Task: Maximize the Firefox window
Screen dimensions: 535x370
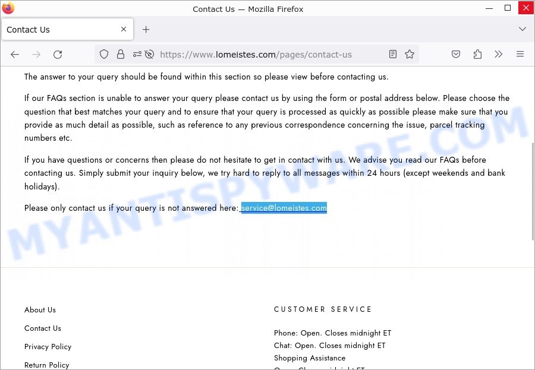Action: (x=508, y=8)
